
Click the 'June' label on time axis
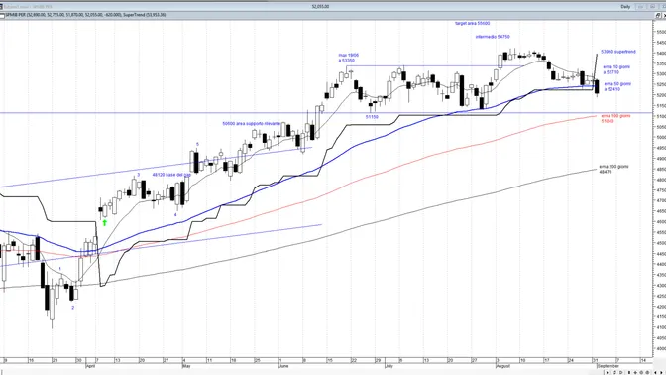pyautogui.click(x=283, y=366)
